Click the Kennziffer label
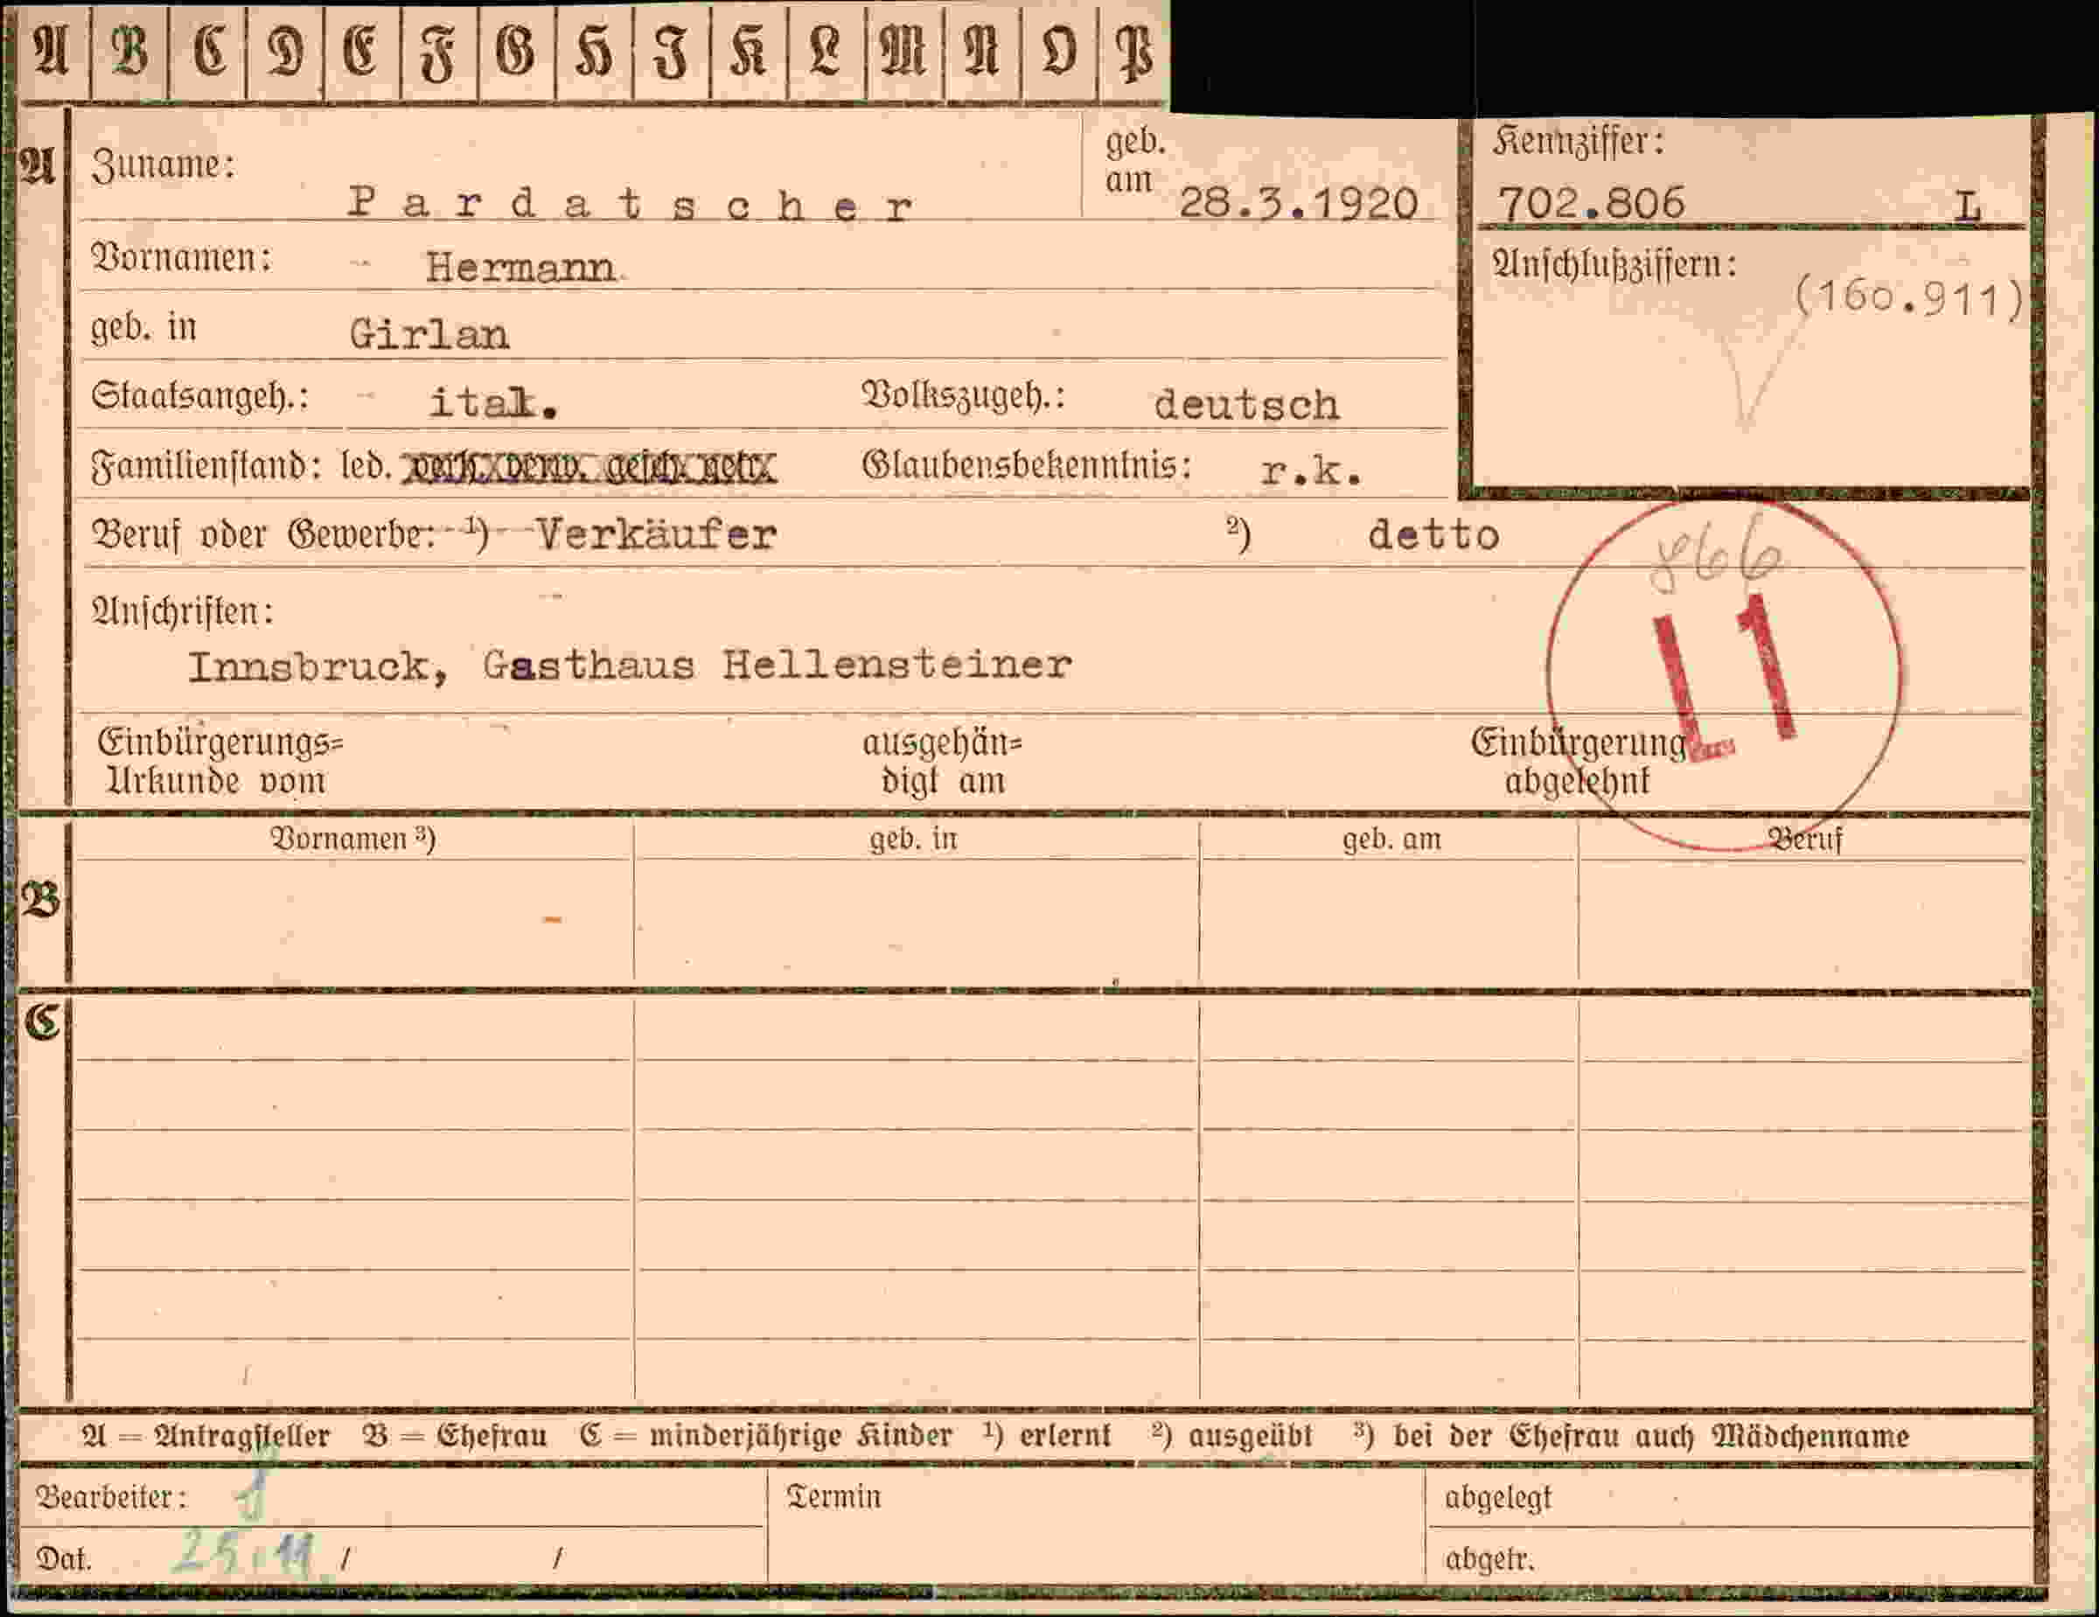2099x1617 pixels. click(x=1578, y=143)
